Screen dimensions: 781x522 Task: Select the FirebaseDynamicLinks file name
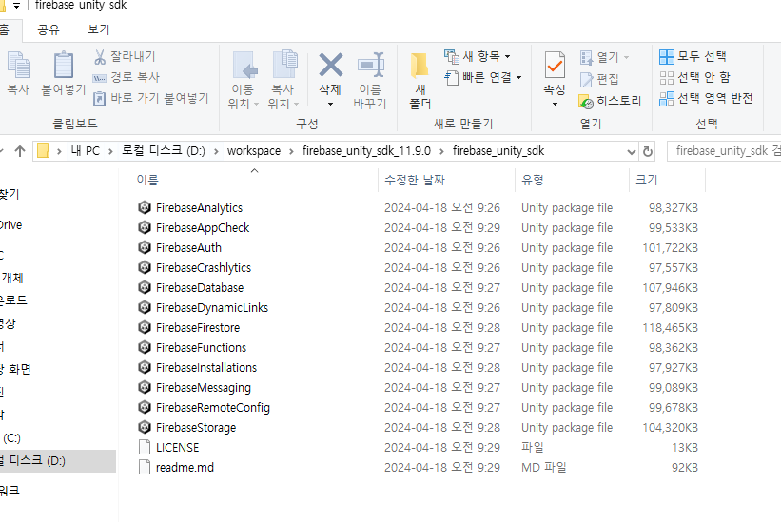(x=212, y=307)
